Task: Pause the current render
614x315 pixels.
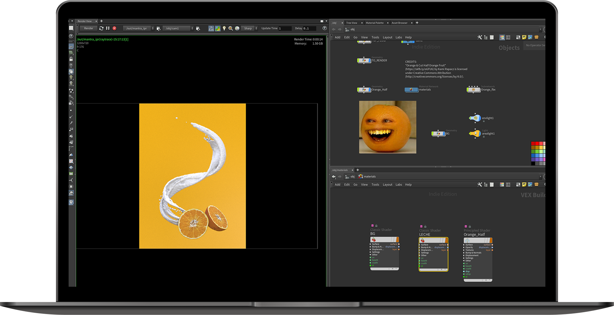Action: 108,28
